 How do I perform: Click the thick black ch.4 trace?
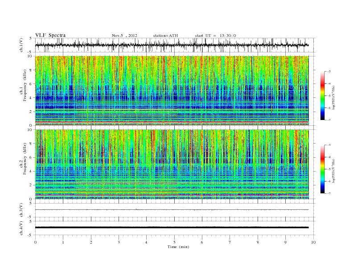click(172, 228)
